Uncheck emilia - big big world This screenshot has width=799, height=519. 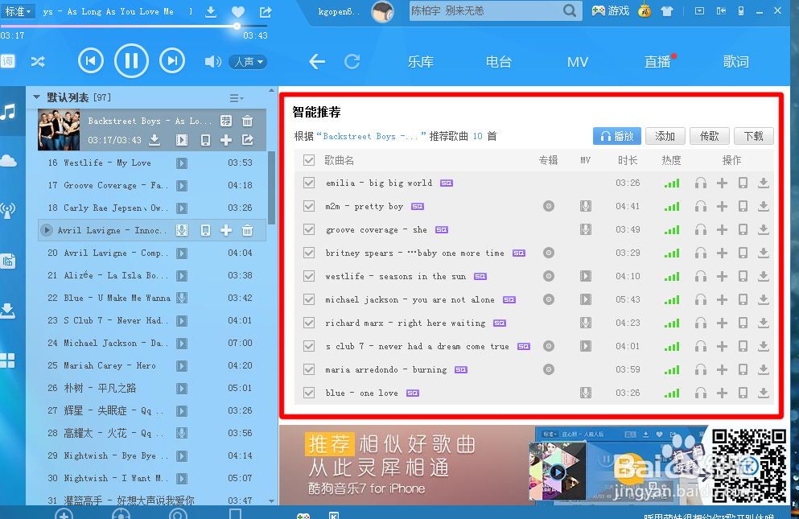309,183
